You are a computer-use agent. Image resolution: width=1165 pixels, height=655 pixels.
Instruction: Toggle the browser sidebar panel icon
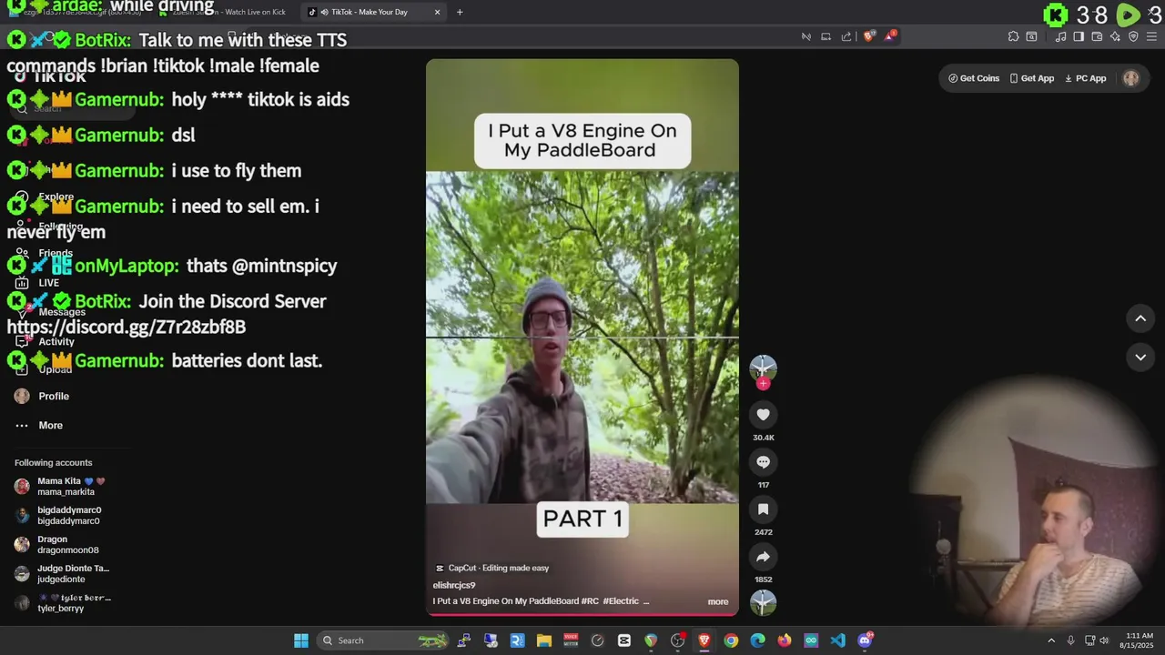pos(1079,36)
